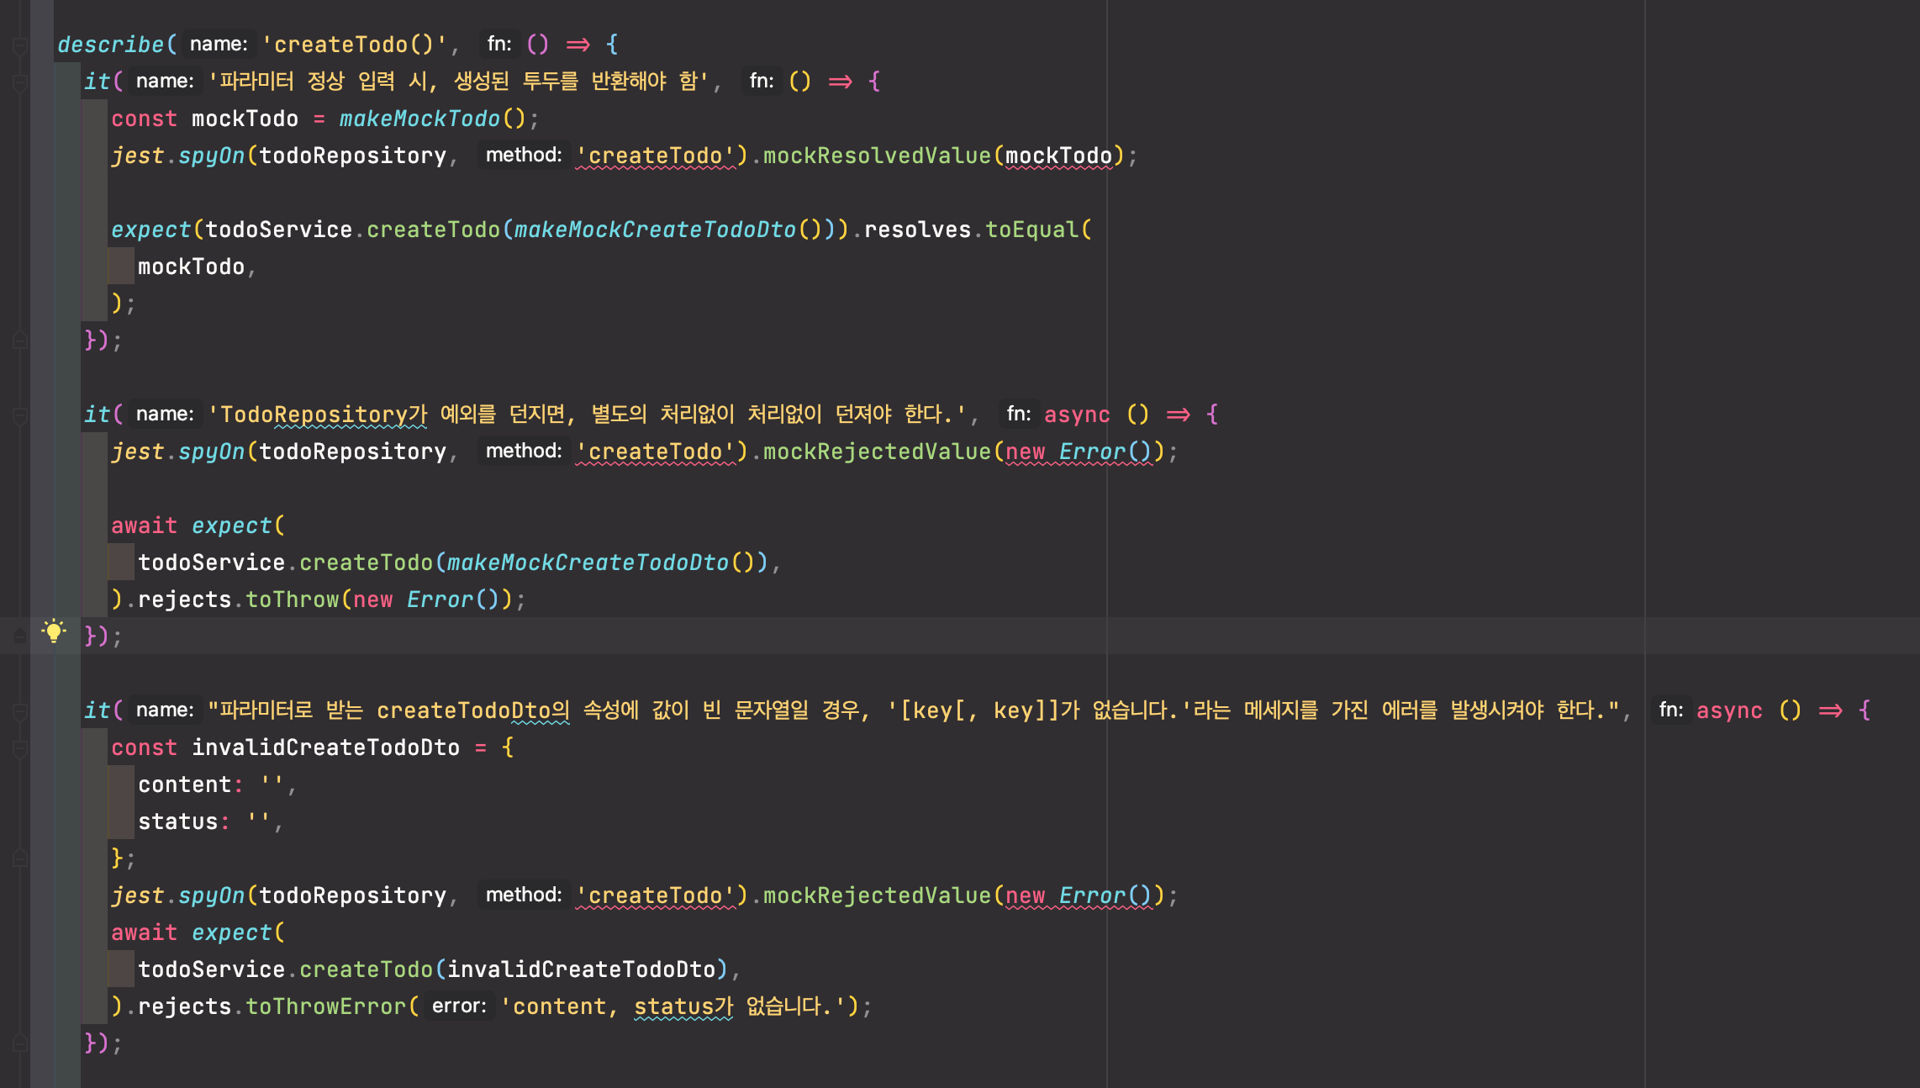Click the mockTodo argument inside mockResolvedValue

[x=1058, y=156]
